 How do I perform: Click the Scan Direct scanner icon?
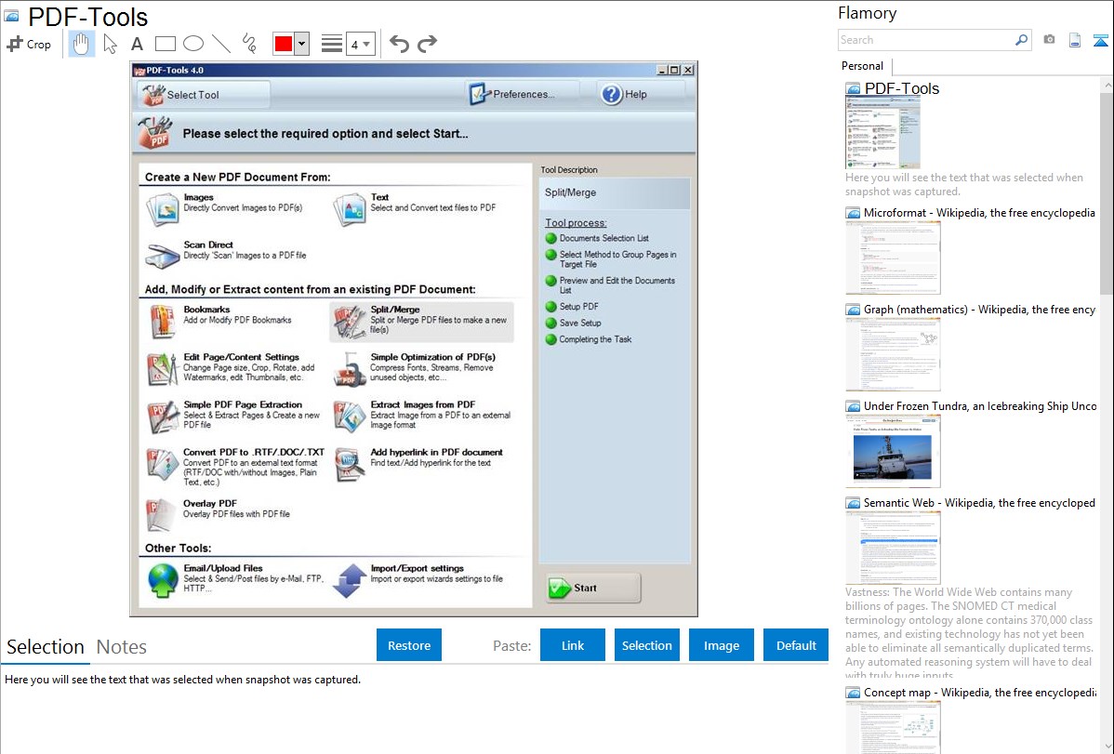pos(163,256)
